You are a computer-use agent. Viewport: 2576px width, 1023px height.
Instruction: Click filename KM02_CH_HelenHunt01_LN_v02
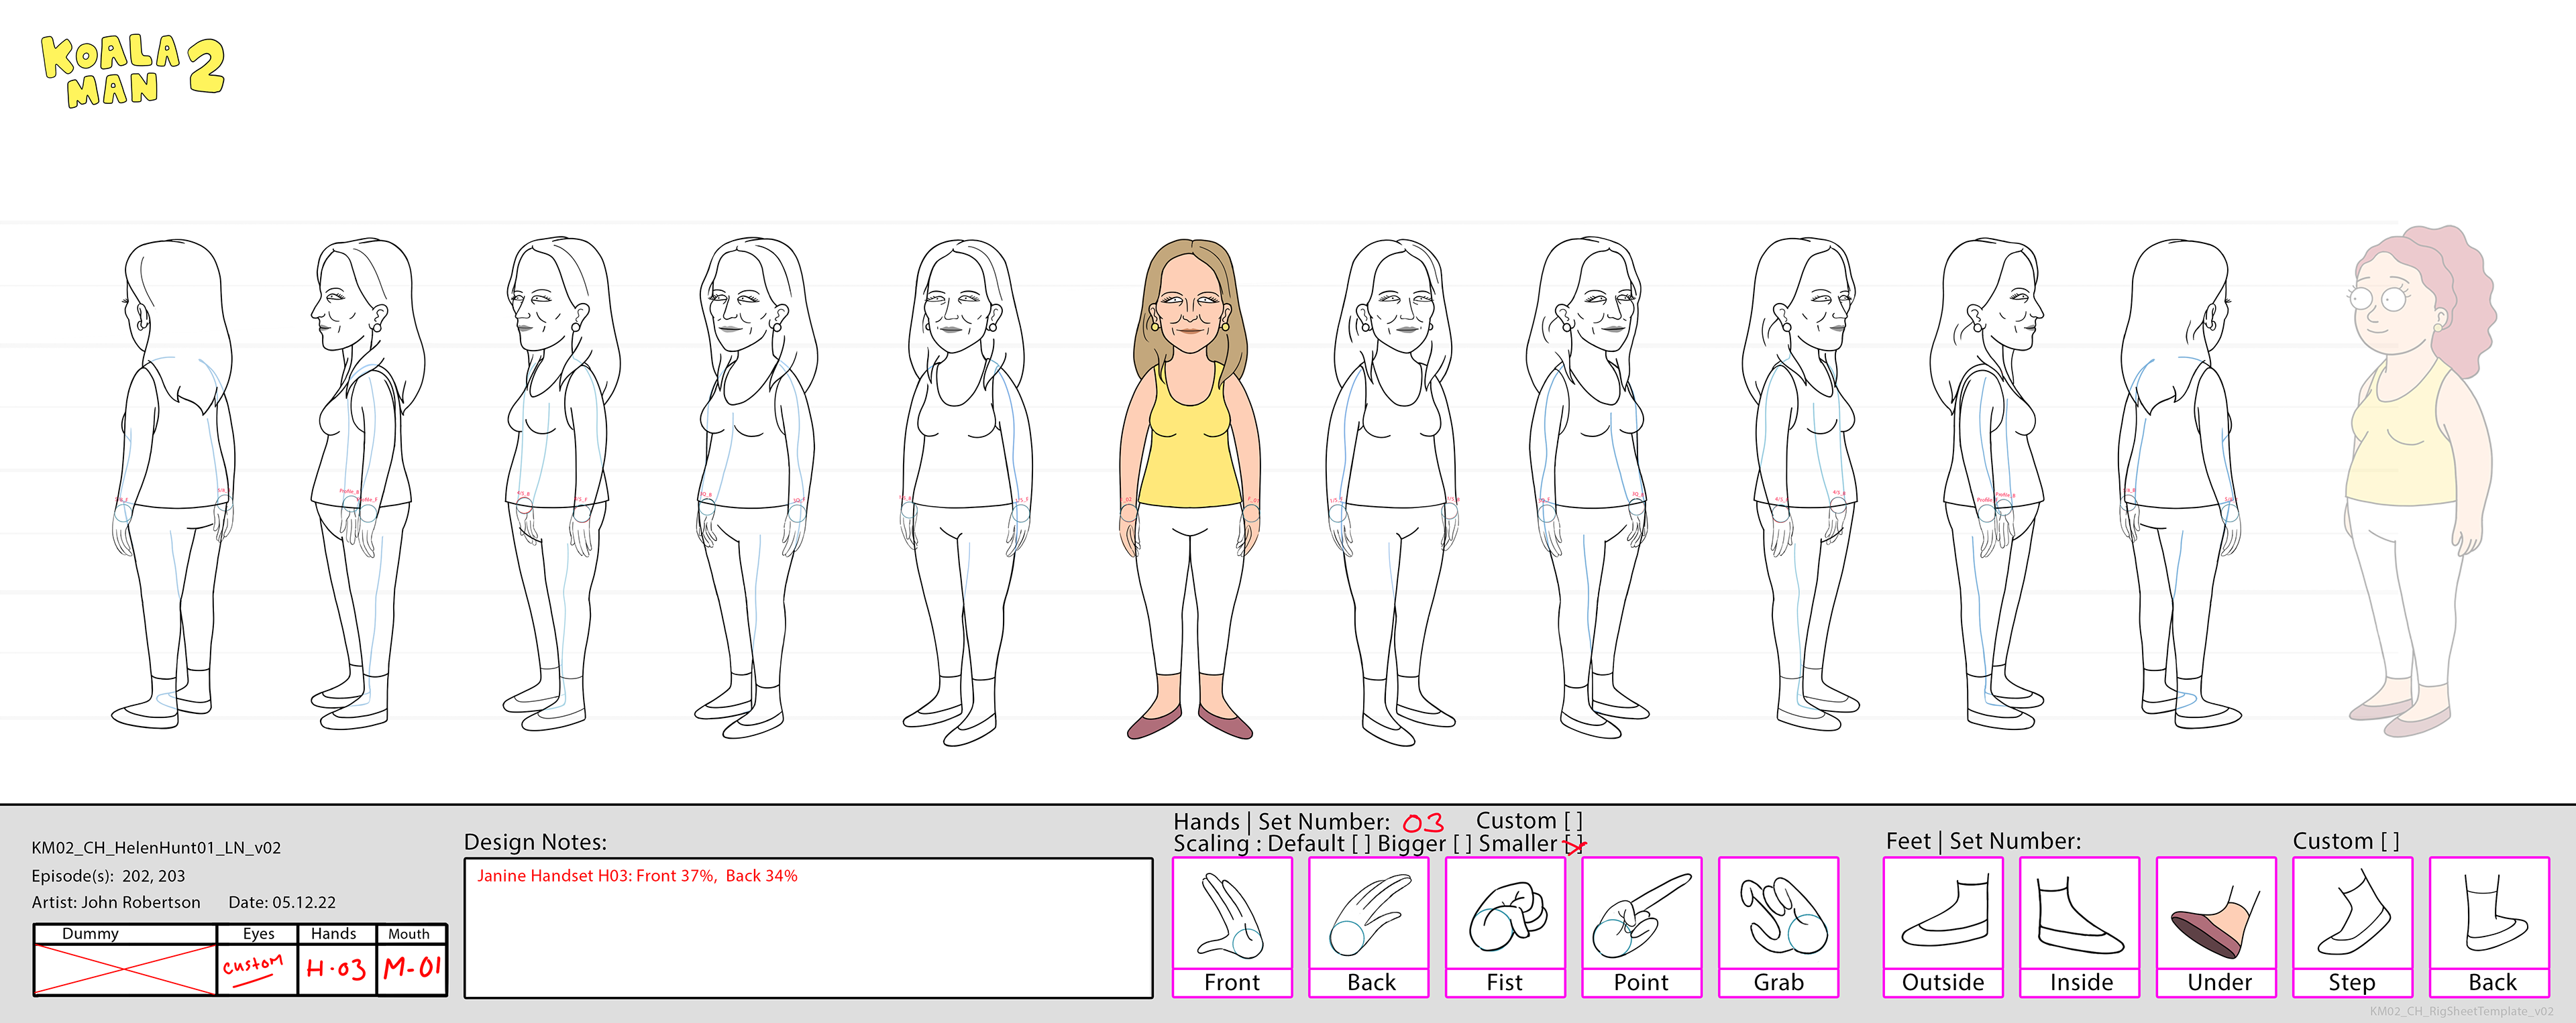pyautogui.click(x=156, y=847)
